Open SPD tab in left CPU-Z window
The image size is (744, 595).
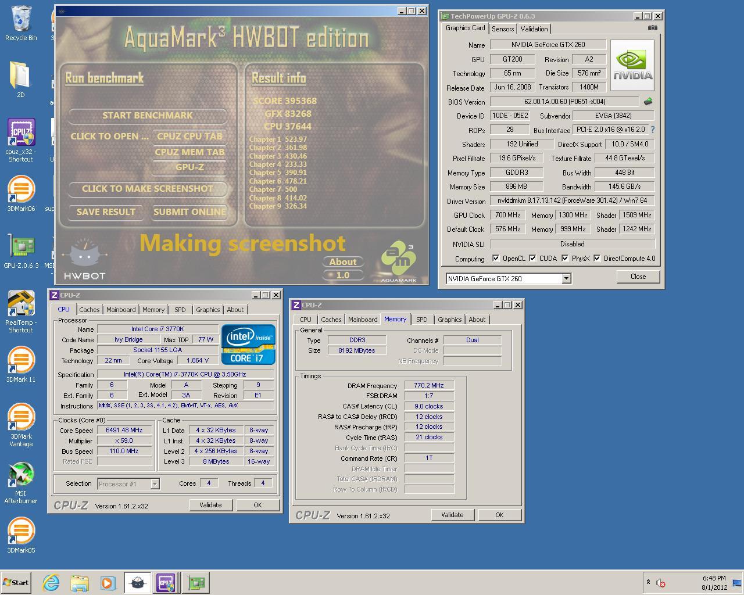point(180,310)
